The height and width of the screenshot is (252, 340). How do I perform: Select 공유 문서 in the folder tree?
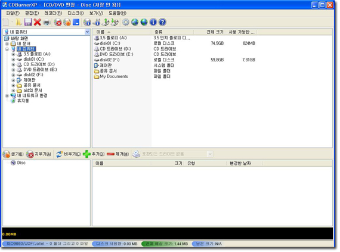click(x=32, y=85)
